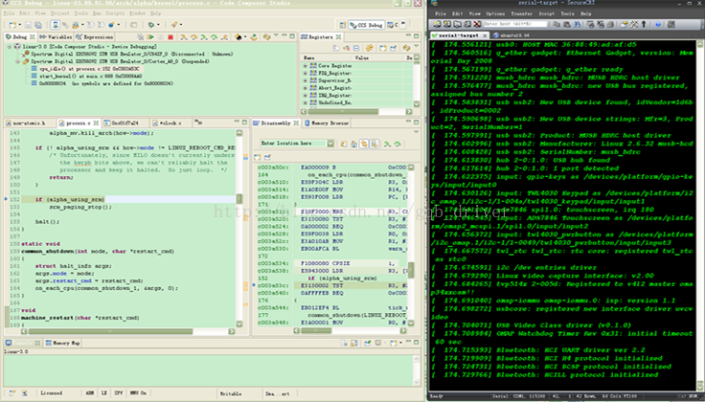
Task: Expand the Supervisor registers group
Action: [305, 80]
